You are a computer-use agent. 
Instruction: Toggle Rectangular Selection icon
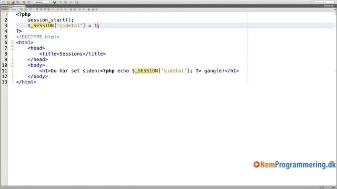[53, 9]
